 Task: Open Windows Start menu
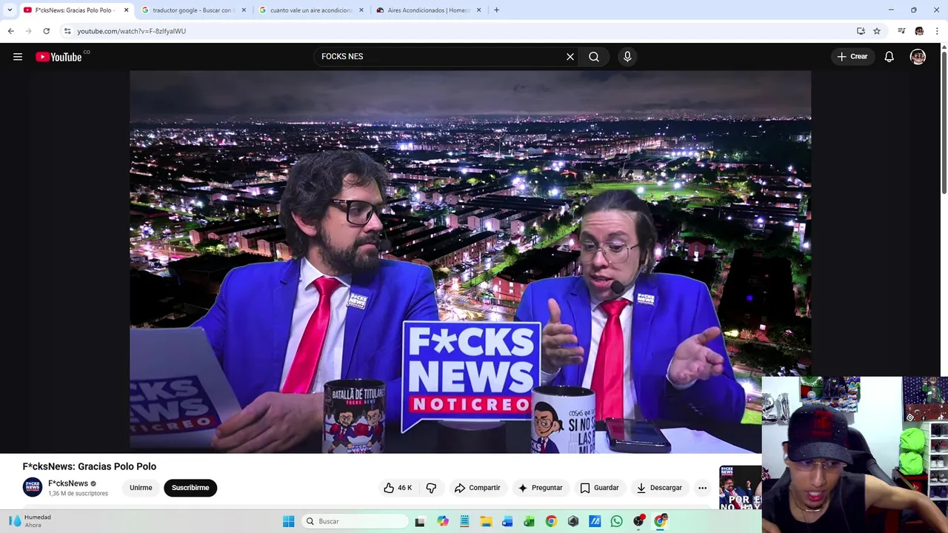[x=288, y=521]
